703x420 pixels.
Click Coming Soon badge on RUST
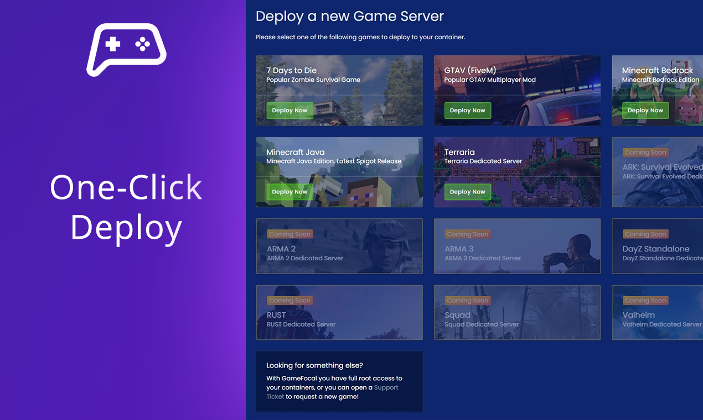290,301
